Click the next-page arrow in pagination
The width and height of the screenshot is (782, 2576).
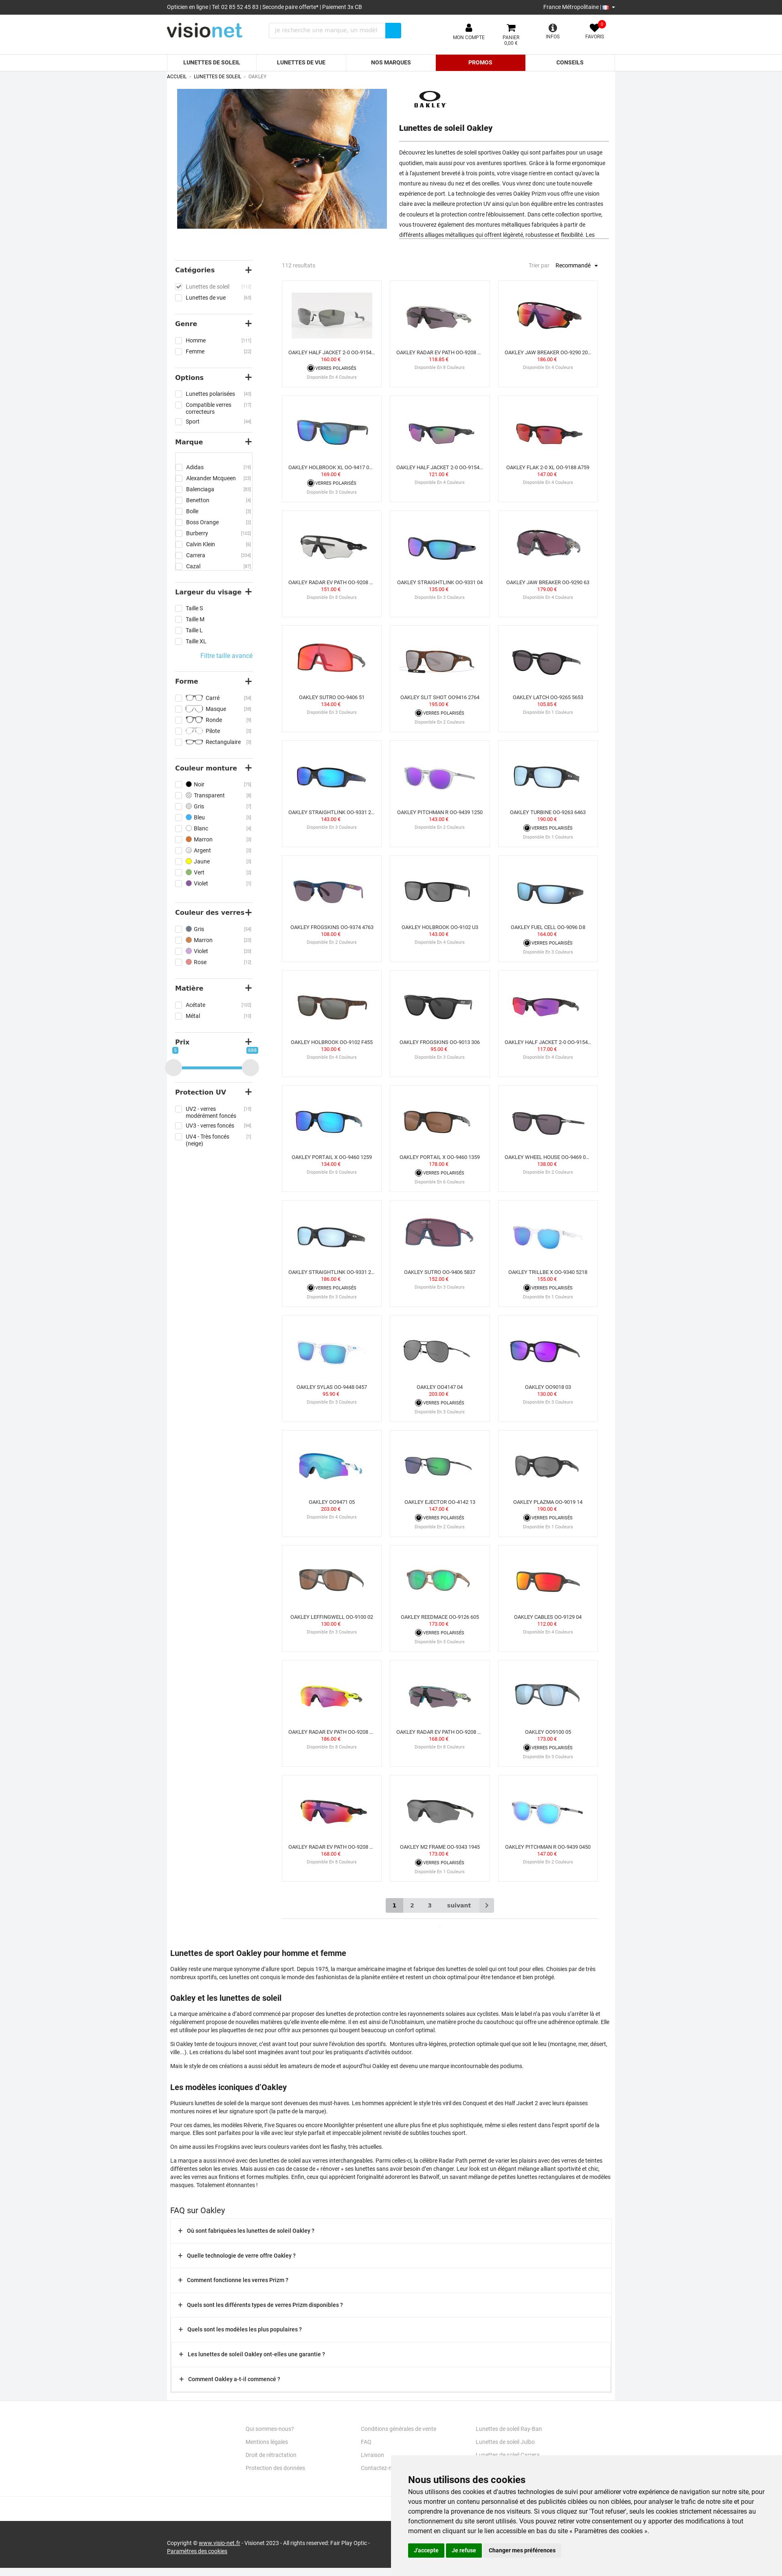pyautogui.click(x=486, y=1905)
